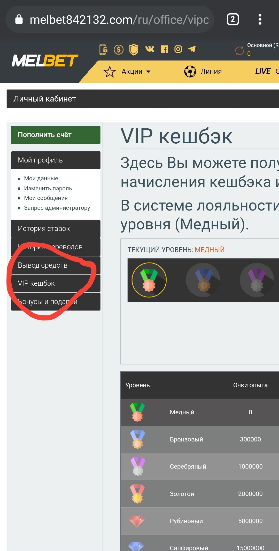The width and height of the screenshot is (279, 551).
Task: Open Бонусы и подарки menu item
Action: (56, 302)
